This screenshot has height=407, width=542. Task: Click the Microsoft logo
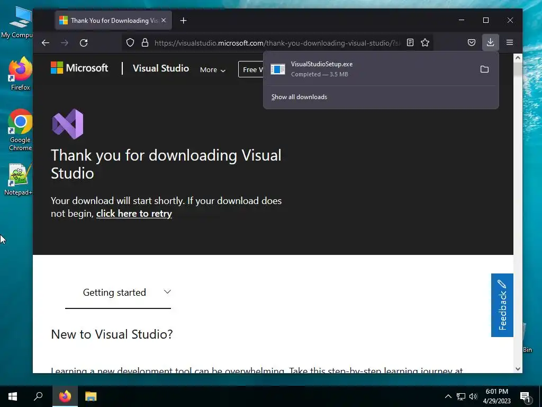click(x=79, y=68)
